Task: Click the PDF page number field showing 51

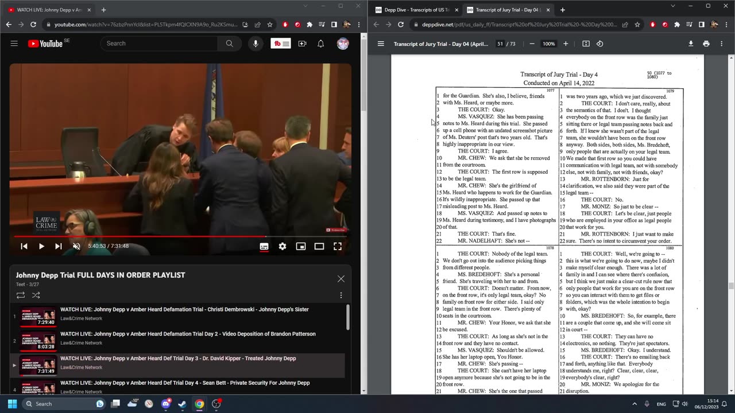Action: 500,44
